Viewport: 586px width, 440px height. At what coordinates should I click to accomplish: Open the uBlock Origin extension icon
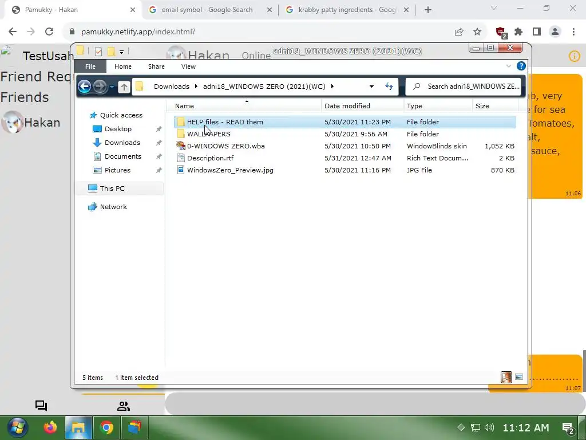pos(501,32)
